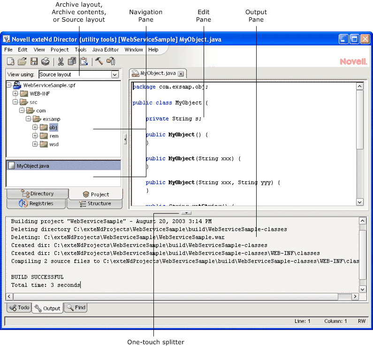
Task: Click the output pane vertical scrollbar thumb
Action: point(362,255)
